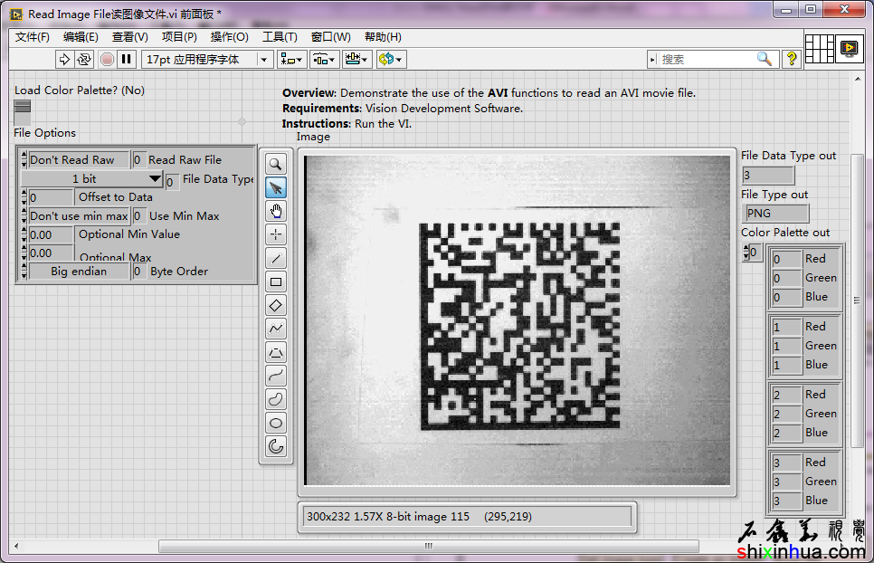Select the Point crosshair tool

(x=276, y=234)
